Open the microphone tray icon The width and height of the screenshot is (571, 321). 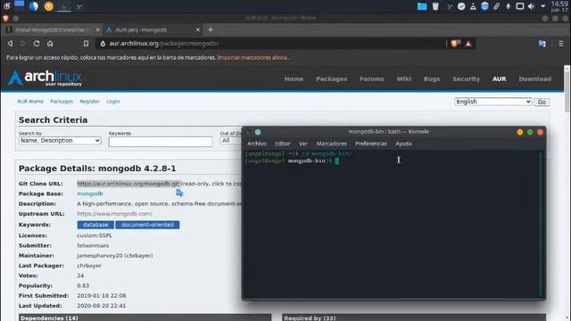(508, 6)
